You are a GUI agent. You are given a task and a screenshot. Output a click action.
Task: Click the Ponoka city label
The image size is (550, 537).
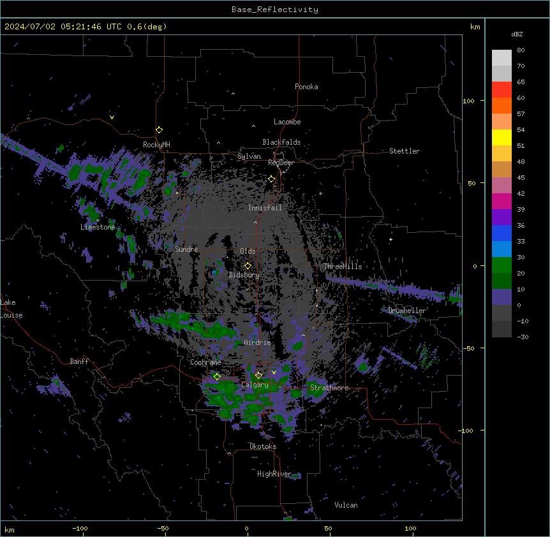click(306, 87)
